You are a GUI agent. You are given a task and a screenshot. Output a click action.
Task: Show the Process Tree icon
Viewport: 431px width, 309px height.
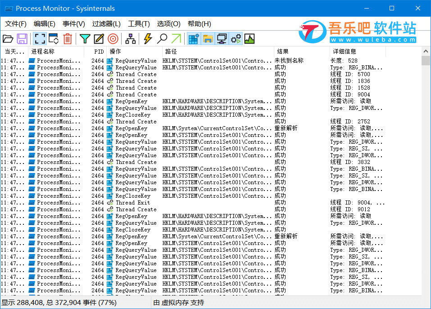pyautogui.click(x=131, y=39)
